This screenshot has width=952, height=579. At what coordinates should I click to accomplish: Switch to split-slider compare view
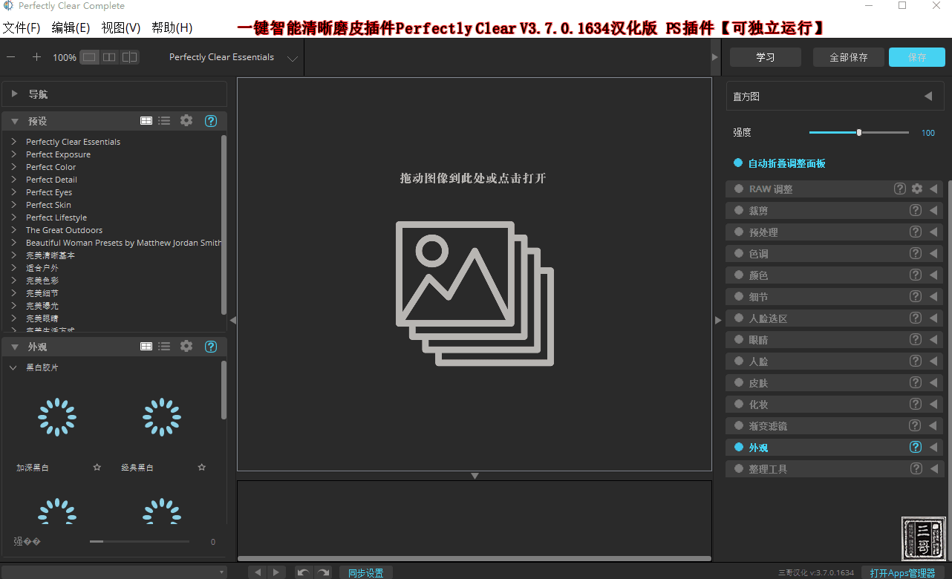coord(129,57)
